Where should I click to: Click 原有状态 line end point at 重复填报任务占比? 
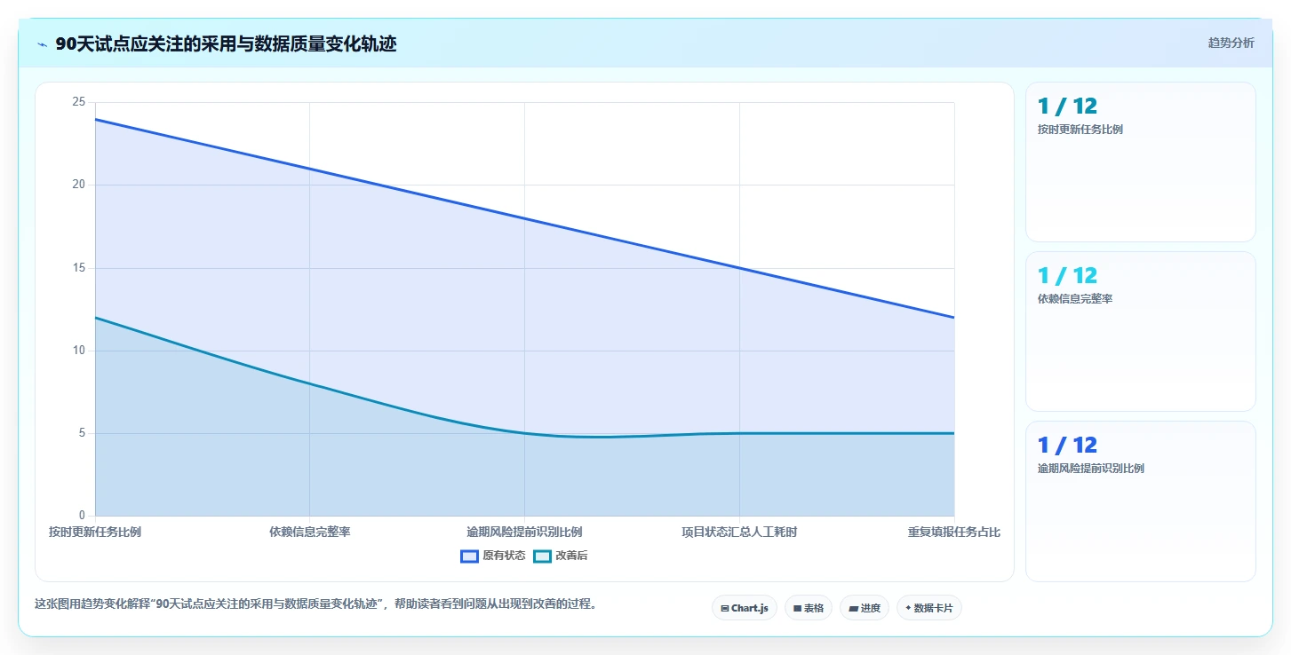point(954,318)
